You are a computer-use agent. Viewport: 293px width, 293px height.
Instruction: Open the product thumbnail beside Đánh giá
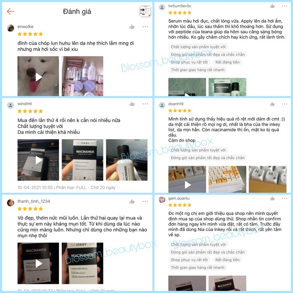pos(145,11)
